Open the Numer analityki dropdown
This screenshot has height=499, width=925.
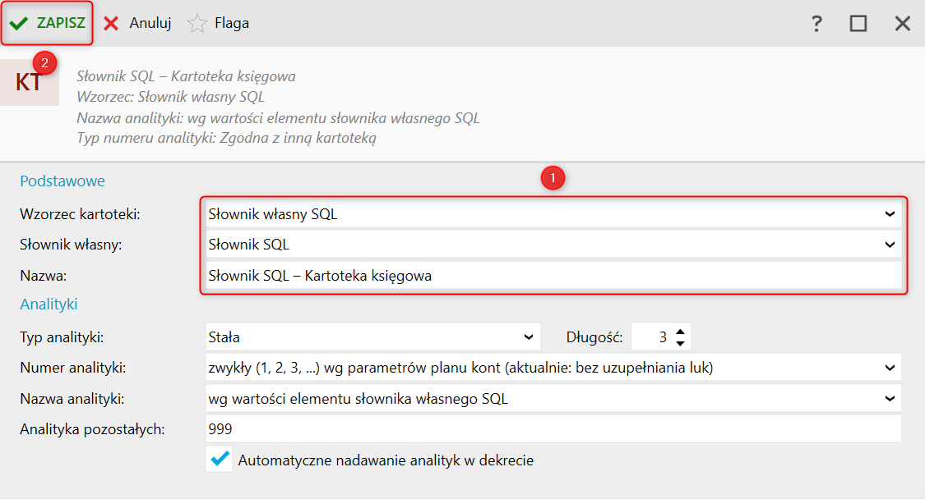[889, 368]
